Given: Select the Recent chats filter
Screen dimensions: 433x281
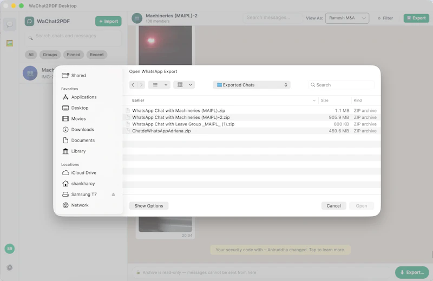Looking at the screenshot, I should tap(97, 55).
